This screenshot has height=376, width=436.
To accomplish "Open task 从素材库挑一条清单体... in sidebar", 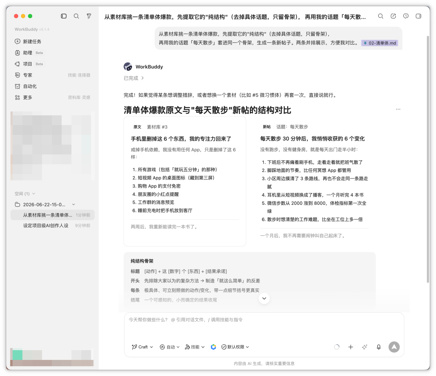I will [x=52, y=215].
